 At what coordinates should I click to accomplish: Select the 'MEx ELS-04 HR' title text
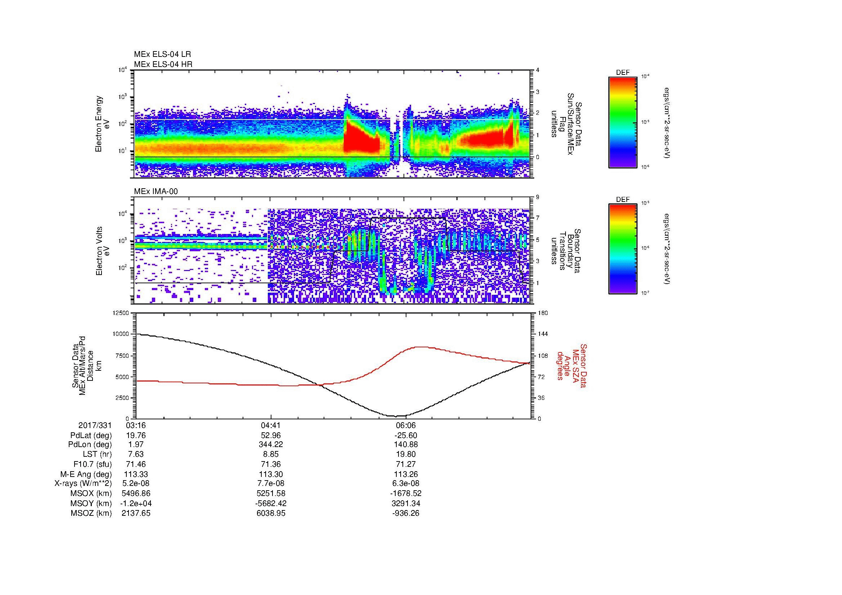163,64
